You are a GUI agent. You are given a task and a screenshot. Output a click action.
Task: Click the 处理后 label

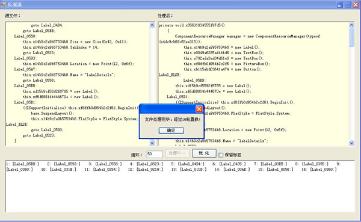tap(165, 16)
